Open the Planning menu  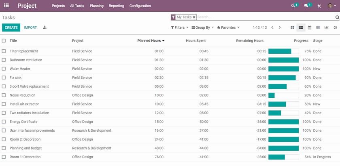96,6
